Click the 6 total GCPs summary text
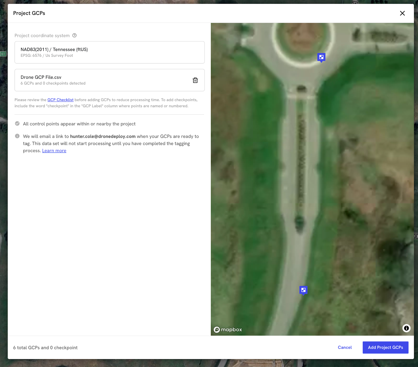418x367 pixels. (45, 348)
